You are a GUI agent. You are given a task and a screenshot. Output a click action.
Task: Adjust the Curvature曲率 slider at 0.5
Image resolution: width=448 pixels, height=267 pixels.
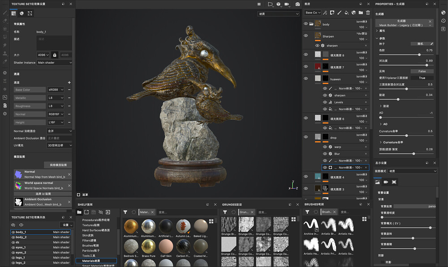click(406, 136)
